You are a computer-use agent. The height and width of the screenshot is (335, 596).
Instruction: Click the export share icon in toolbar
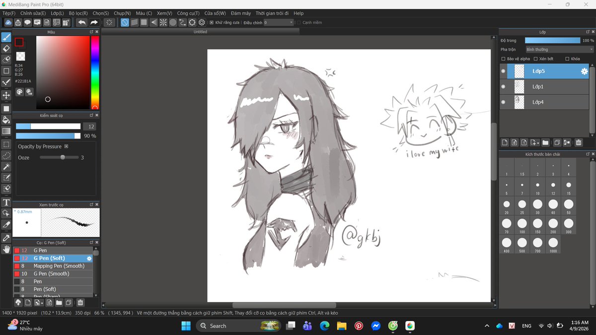coord(18,22)
